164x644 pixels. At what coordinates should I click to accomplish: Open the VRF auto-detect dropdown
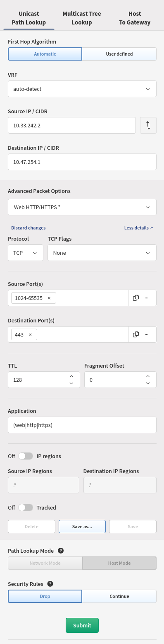82,89
